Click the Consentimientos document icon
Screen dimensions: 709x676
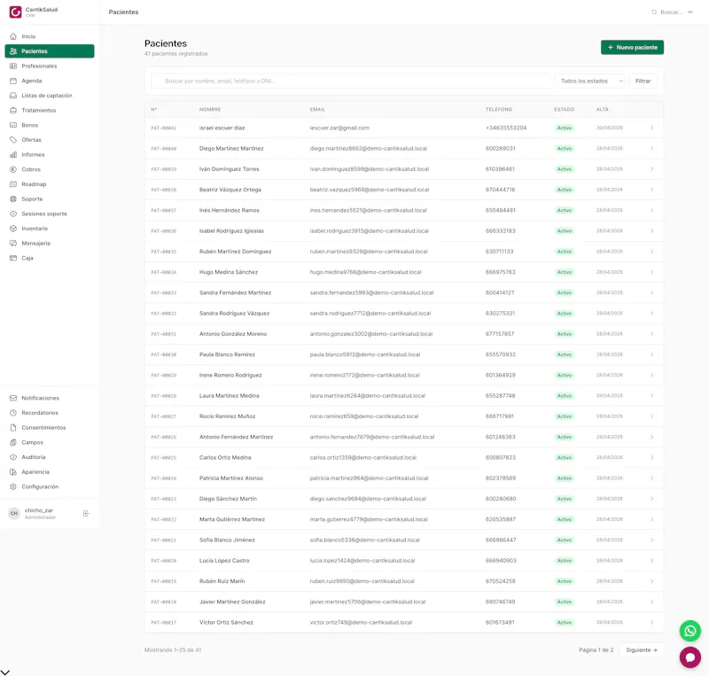(13, 428)
